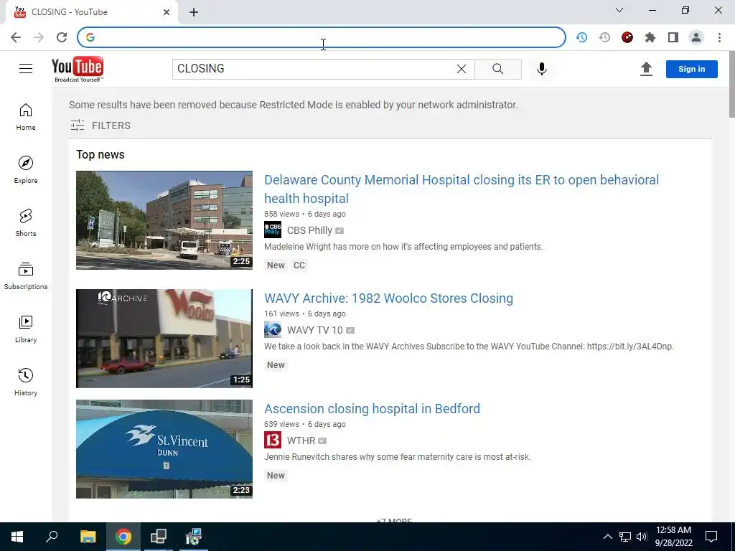Open the Extensions puzzle piece menu
735x551 pixels.
point(650,37)
